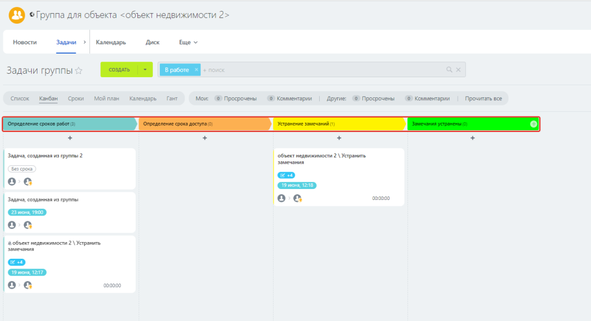The image size is (591, 321).
Task: Remove the В работе filter chip
Action: pyautogui.click(x=196, y=70)
